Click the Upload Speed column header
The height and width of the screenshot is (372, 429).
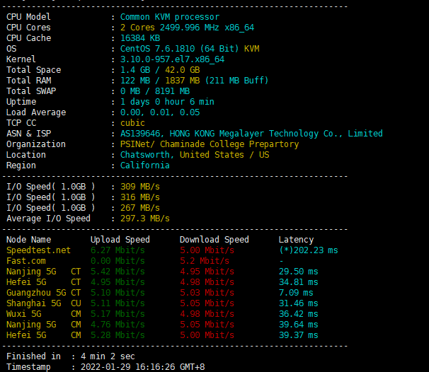click(120, 239)
